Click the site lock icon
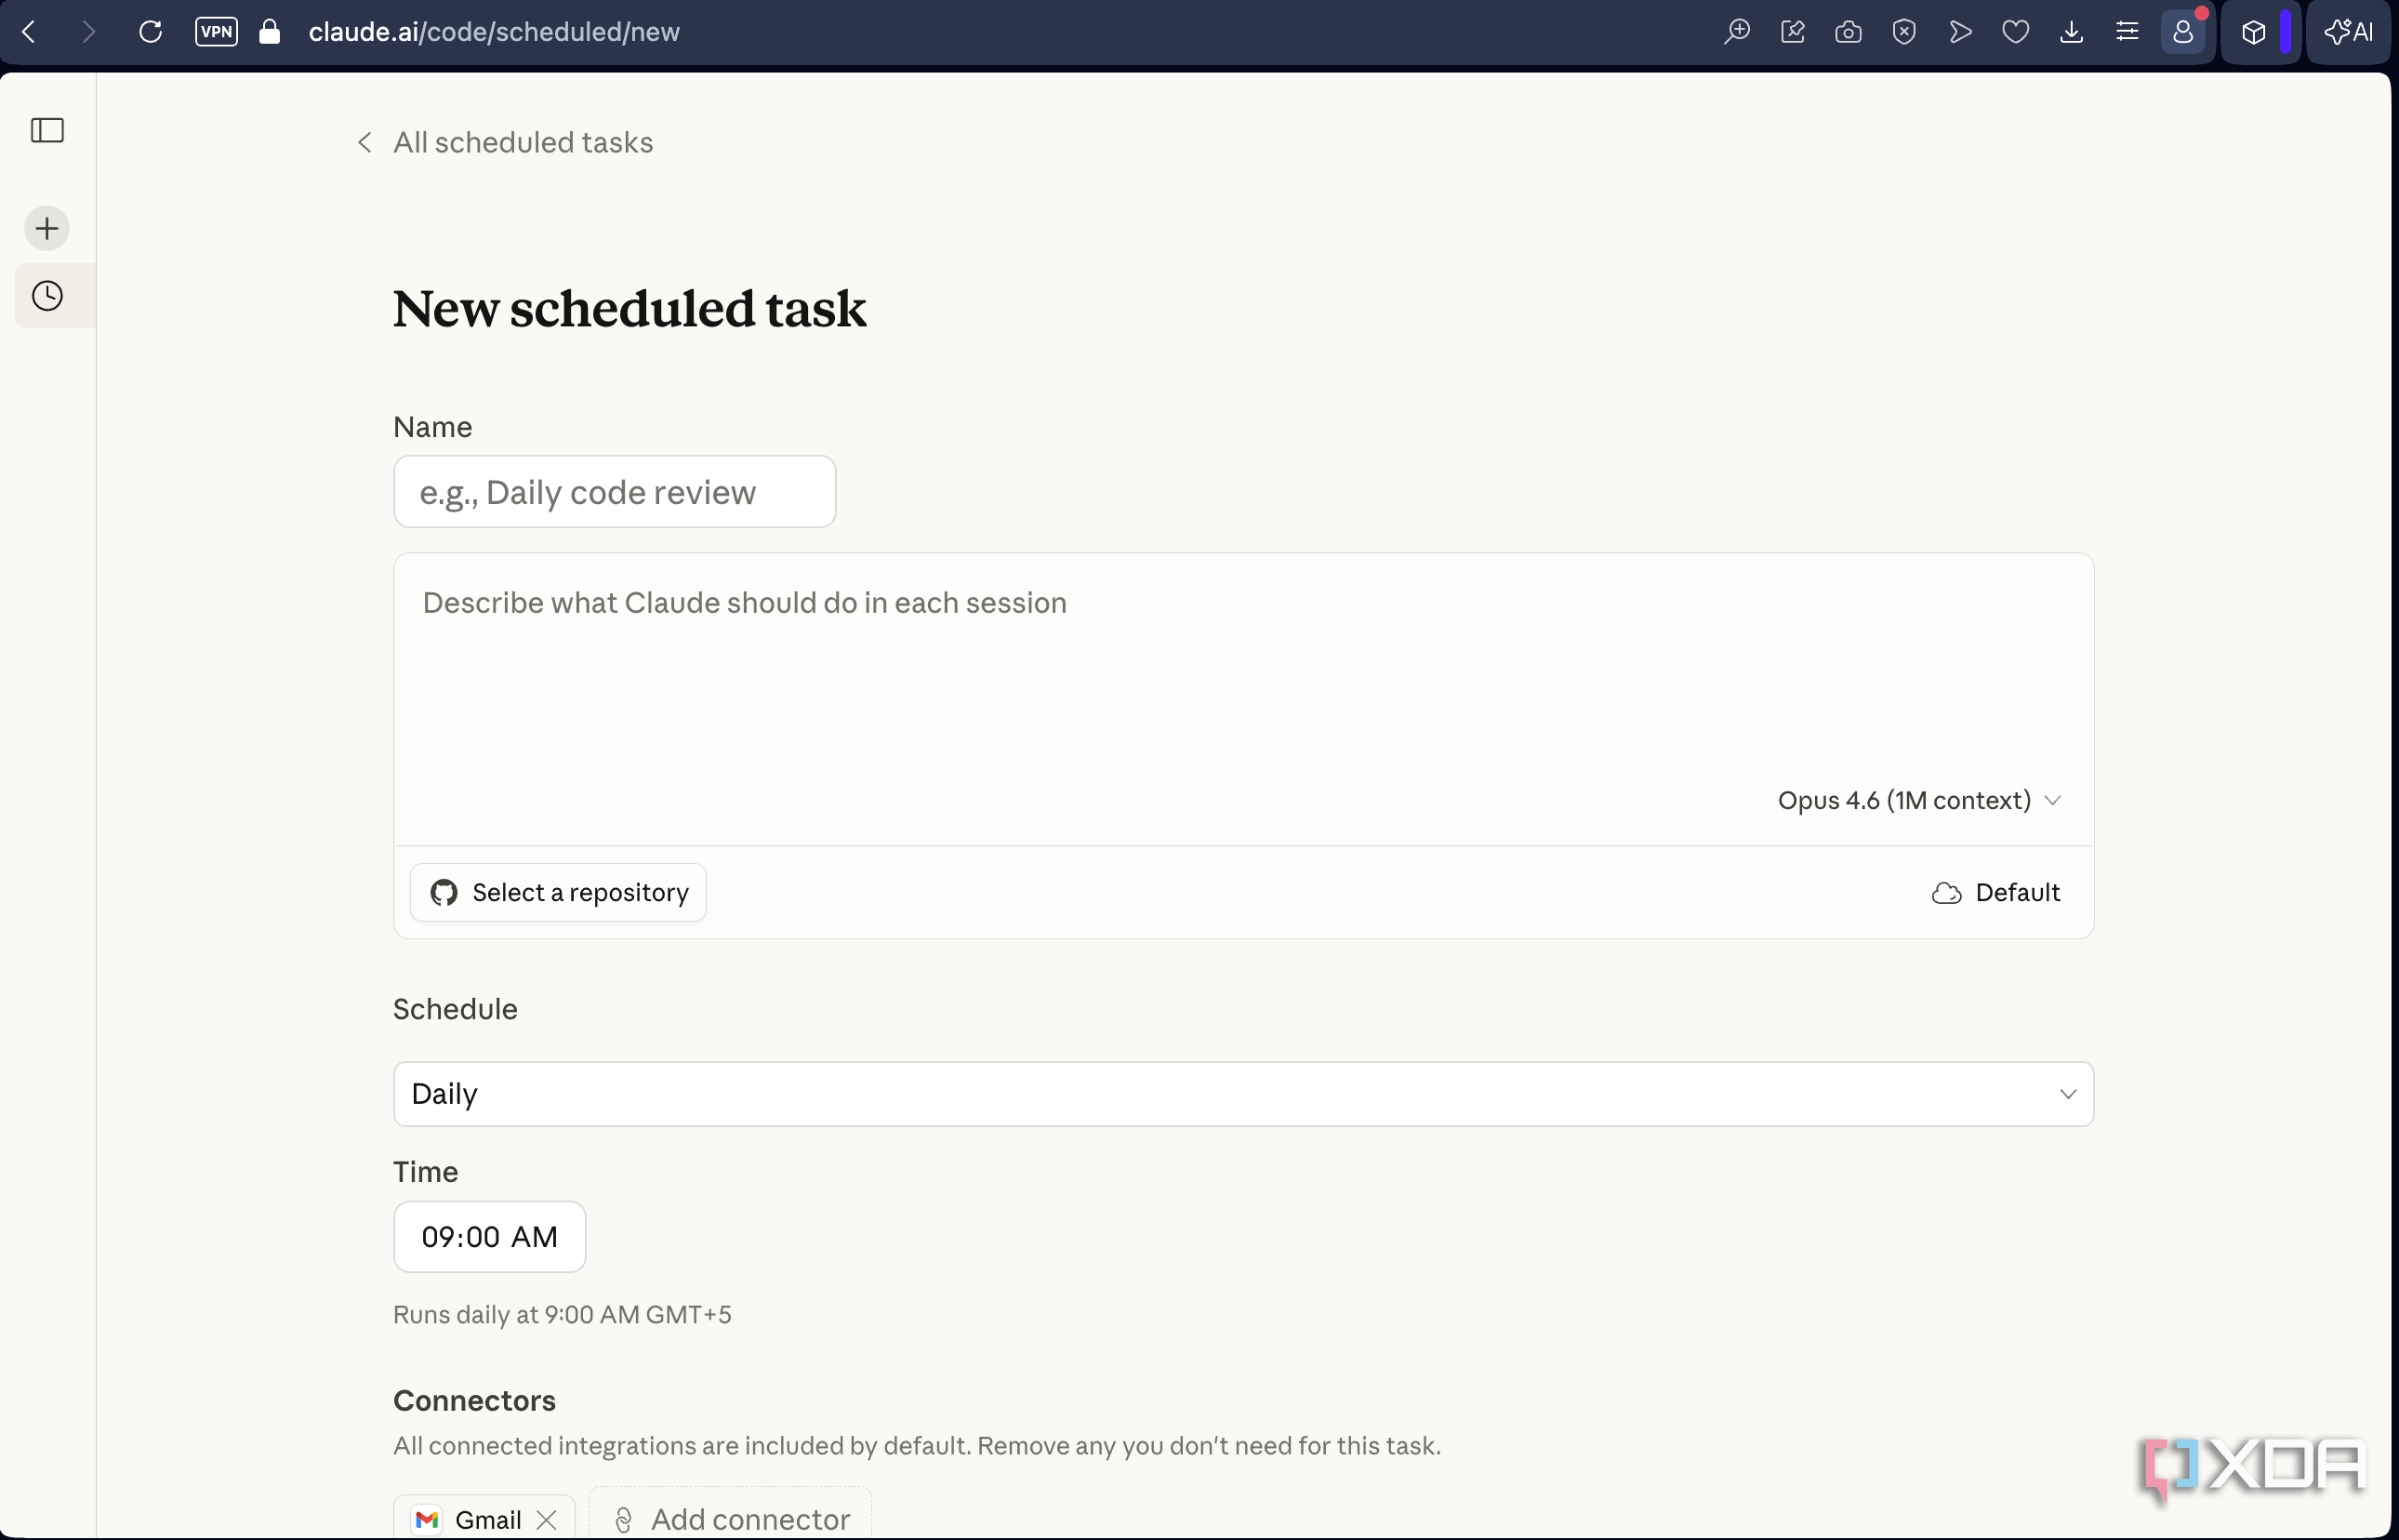2399x1540 pixels. [269, 32]
